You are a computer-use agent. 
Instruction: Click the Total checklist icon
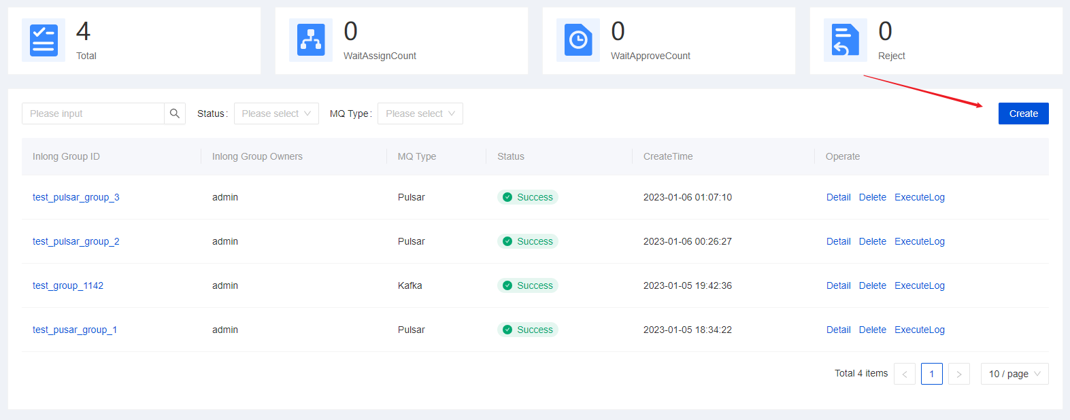pyautogui.click(x=44, y=40)
